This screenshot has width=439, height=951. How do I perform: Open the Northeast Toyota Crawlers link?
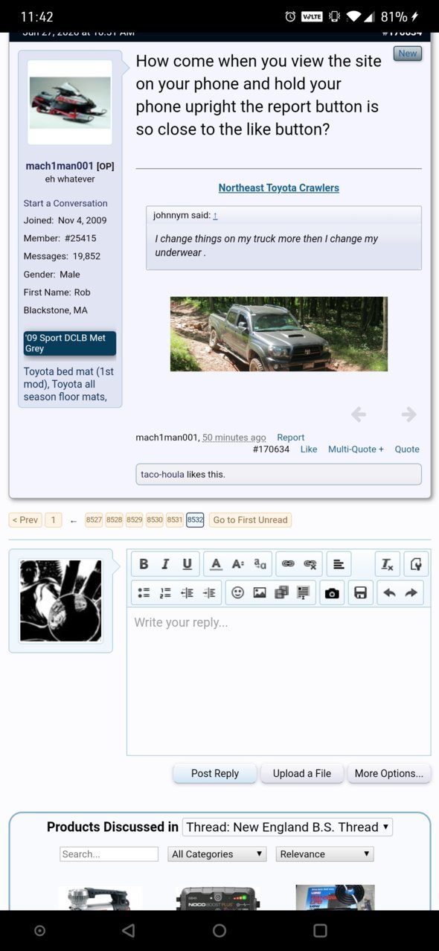[279, 188]
